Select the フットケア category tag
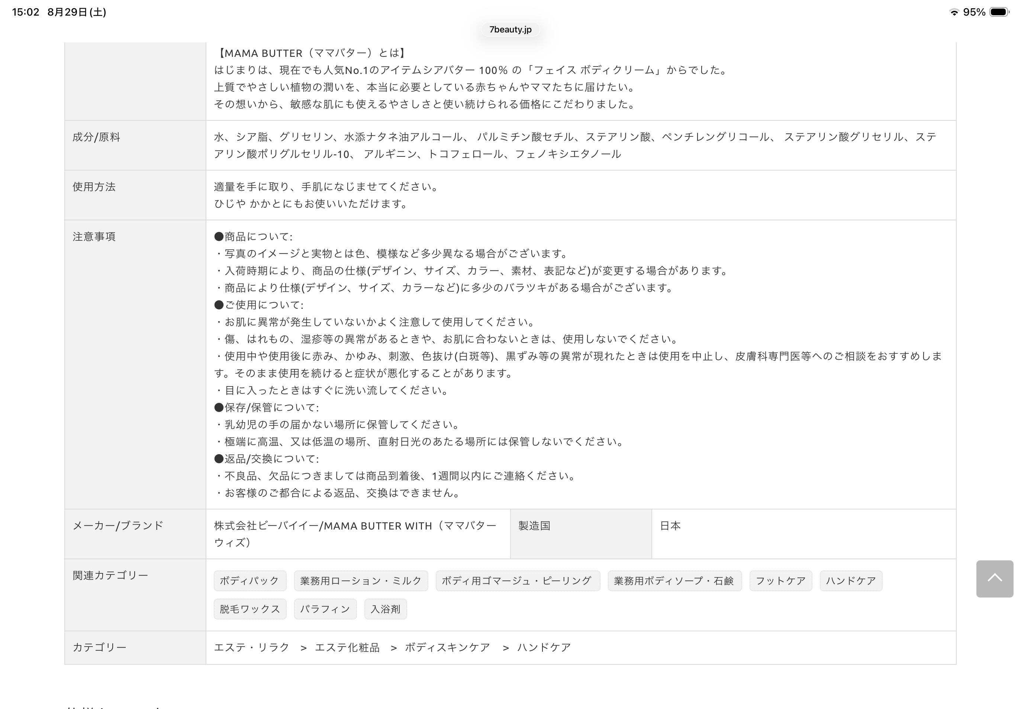 point(780,581)
